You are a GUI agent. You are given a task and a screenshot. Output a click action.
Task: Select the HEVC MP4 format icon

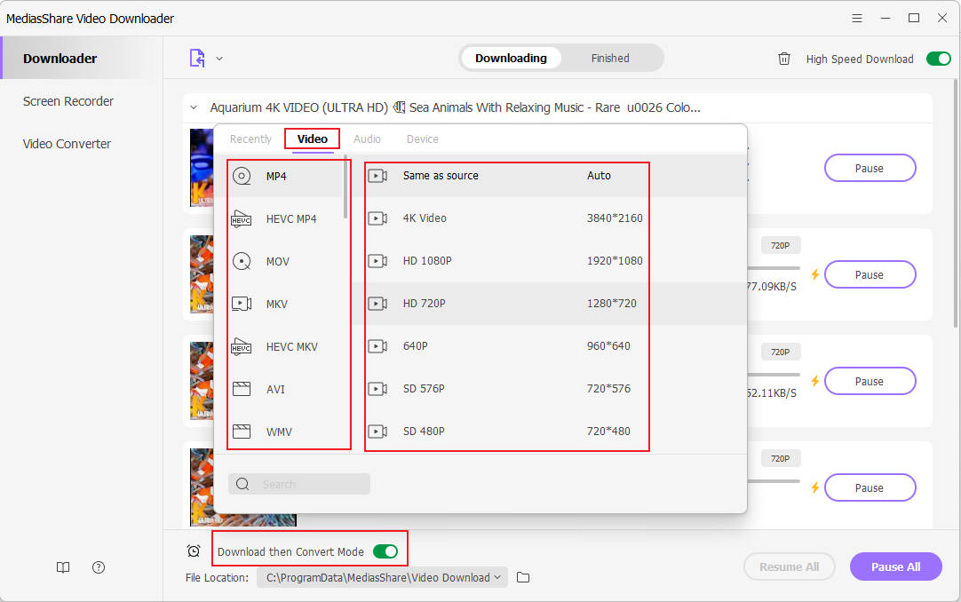[242, 218]
